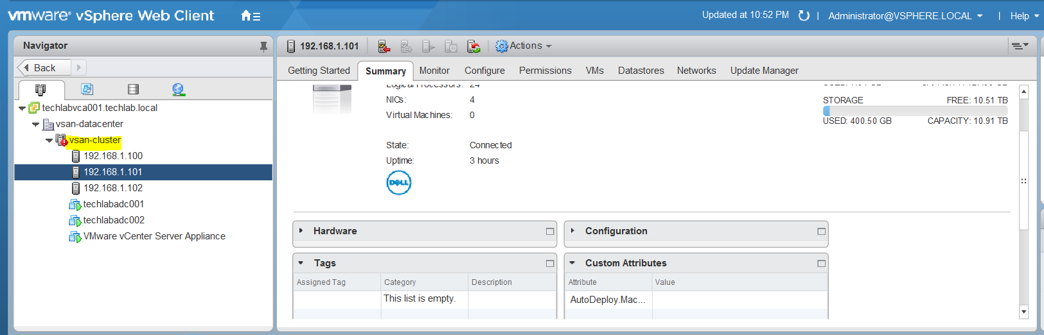Screen dimensions: 1044x335
Task: Click the greyed host with arrow toolbar icon
Action: [x=429, y=46]
